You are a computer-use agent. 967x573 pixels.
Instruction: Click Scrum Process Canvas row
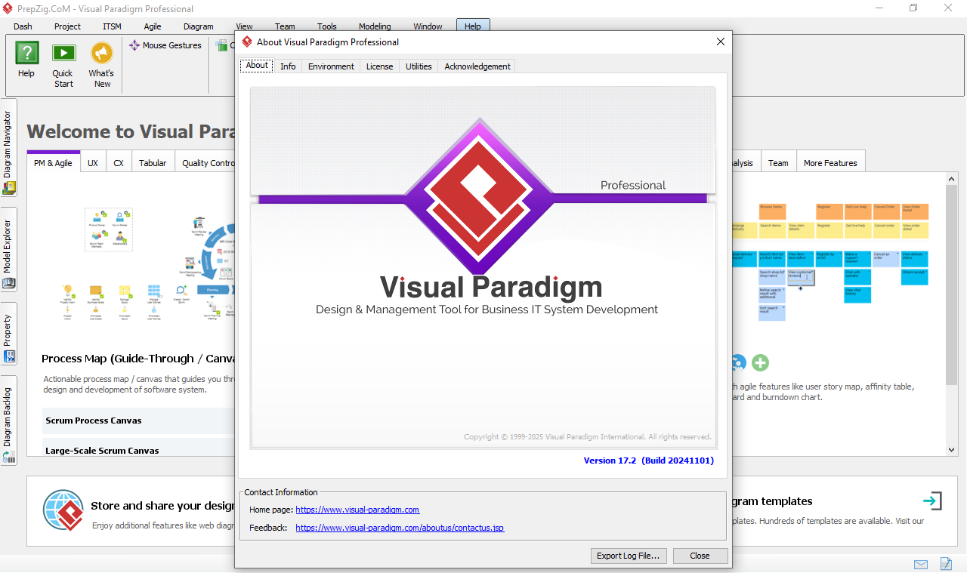[x=138, y=421]
